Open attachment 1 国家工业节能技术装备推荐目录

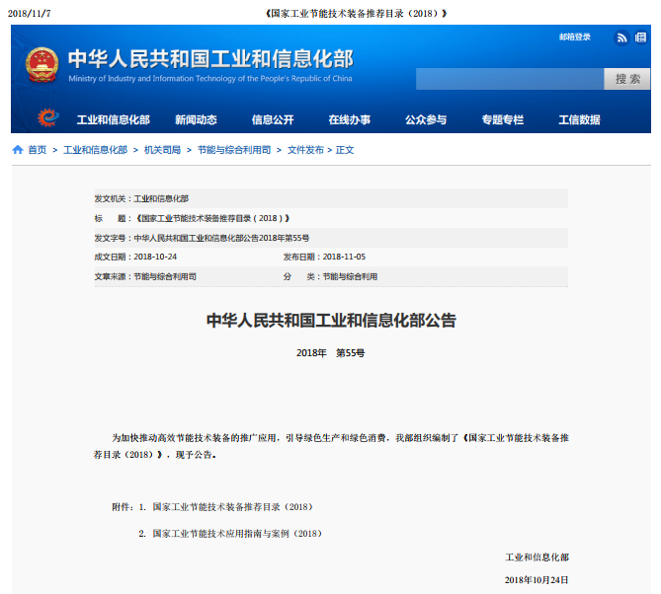click(x=232, y=507)
